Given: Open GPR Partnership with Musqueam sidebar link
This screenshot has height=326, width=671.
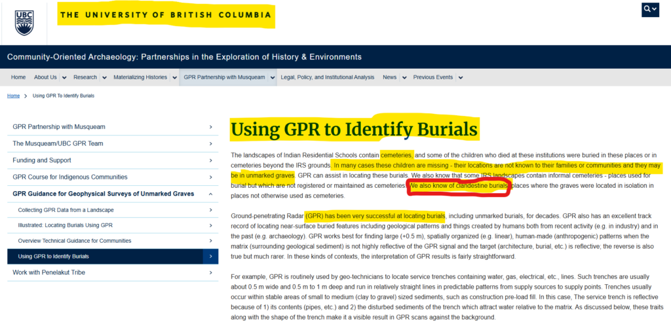Looking at the screenshot, I should 59,126.
